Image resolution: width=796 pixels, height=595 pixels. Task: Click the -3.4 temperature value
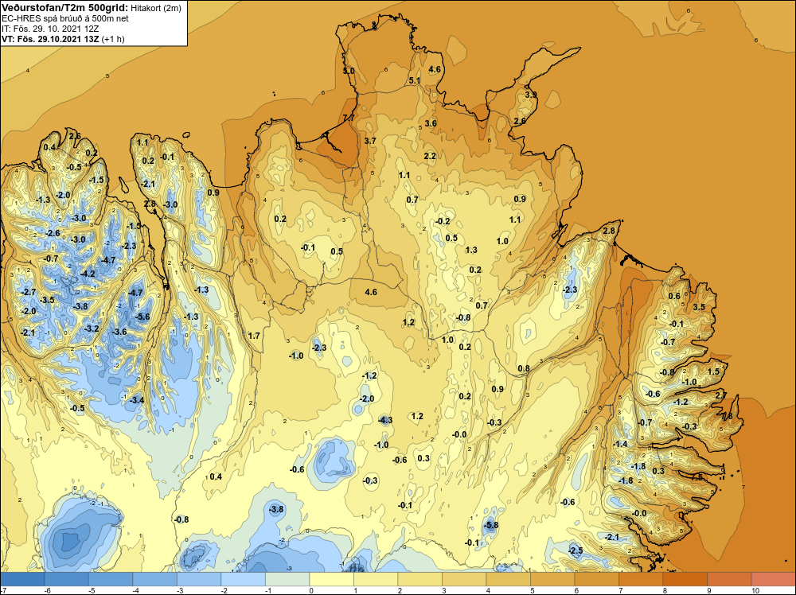137,400
